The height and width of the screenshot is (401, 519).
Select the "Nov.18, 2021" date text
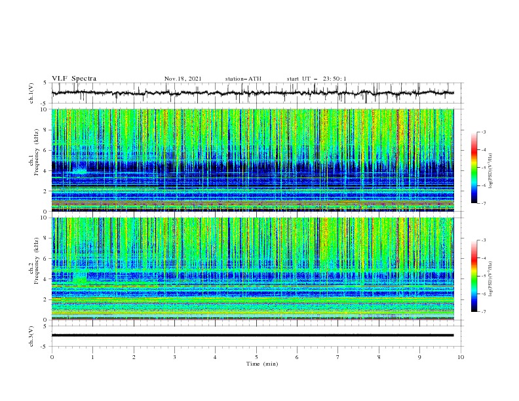click(x=183, y=79)
